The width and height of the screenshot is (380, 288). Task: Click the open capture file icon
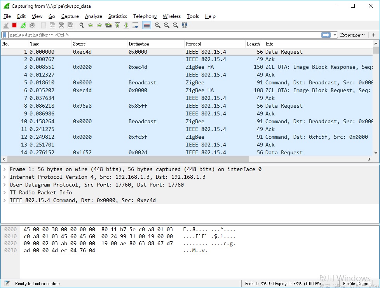(44, 25)
